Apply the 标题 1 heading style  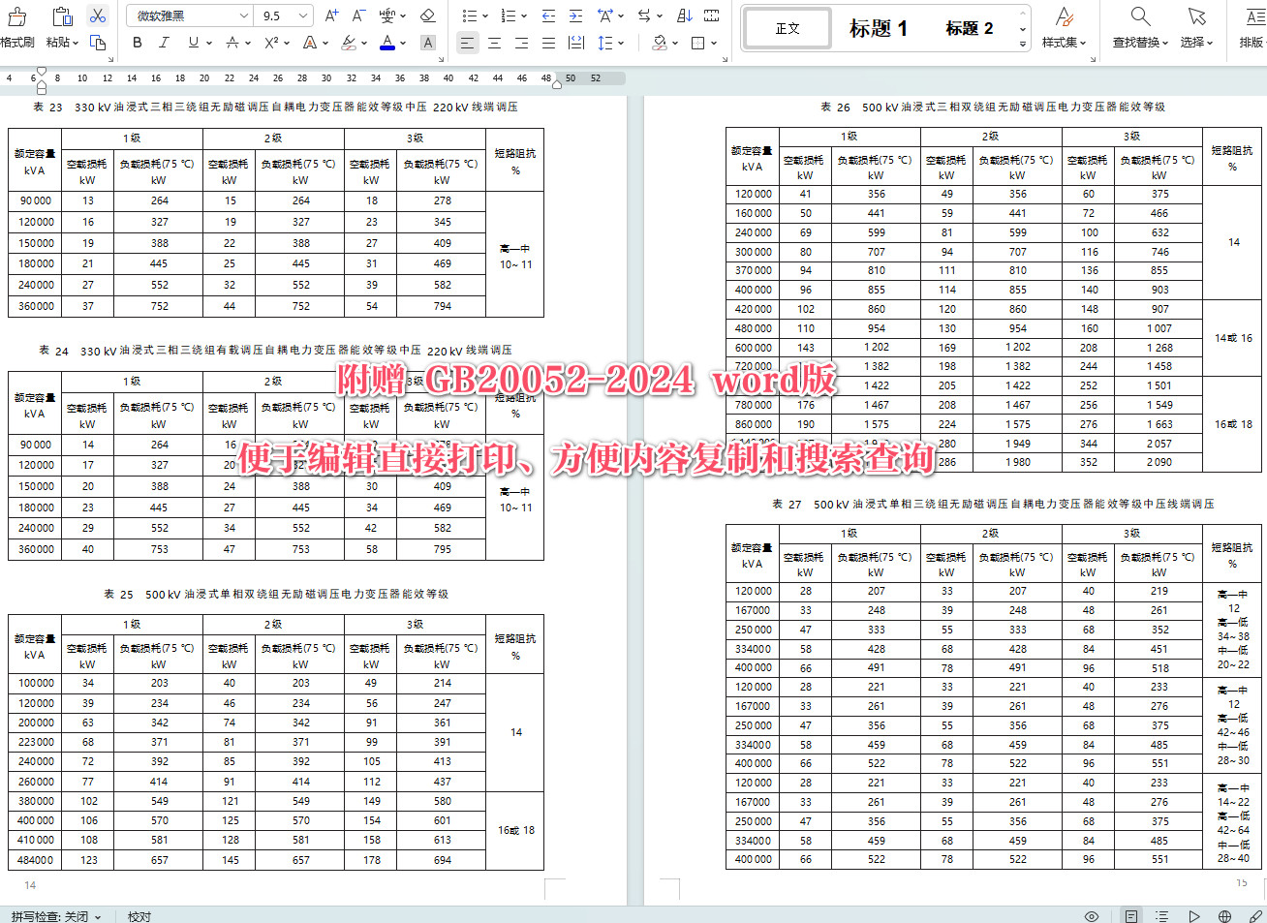878,27
